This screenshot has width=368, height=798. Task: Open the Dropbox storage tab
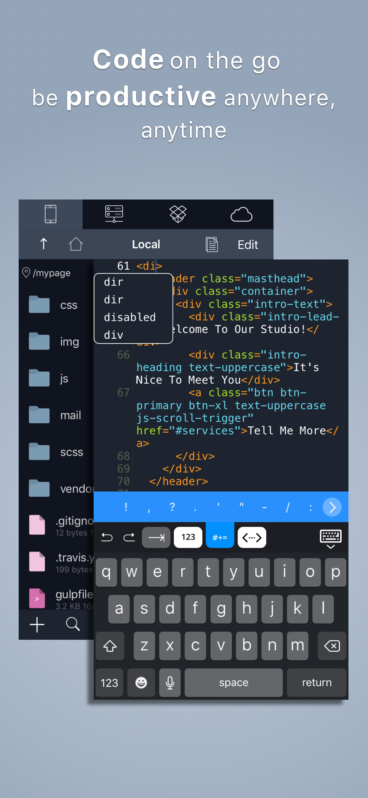pyautogui.click(x=178, y=214)
